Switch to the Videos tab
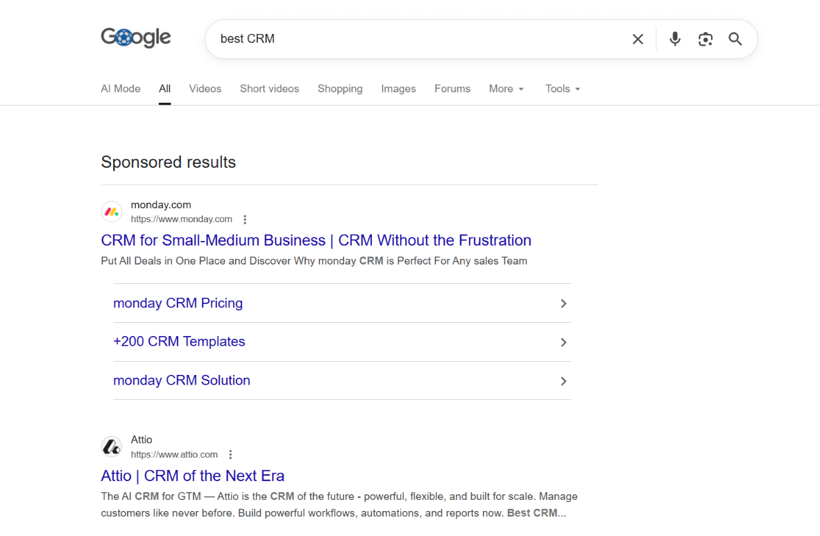Image resolution: width=820 pixels, height=536 pixels. point(205,89)
